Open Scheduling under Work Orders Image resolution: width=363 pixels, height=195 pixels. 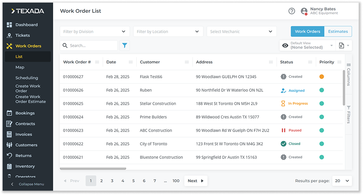(27, 78)
